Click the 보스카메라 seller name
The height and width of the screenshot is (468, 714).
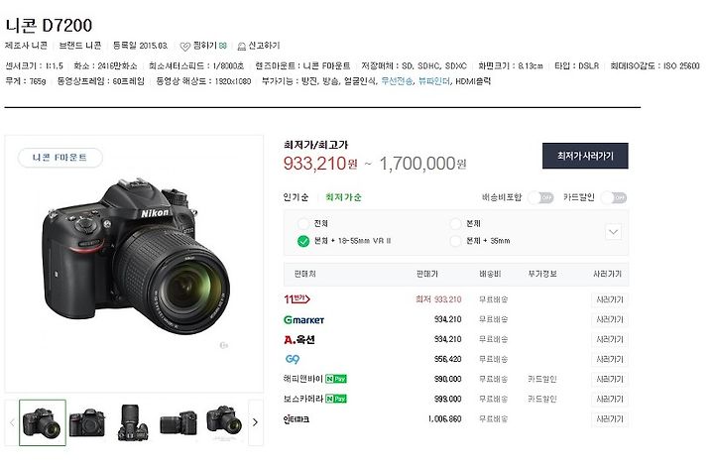[302, 399]
